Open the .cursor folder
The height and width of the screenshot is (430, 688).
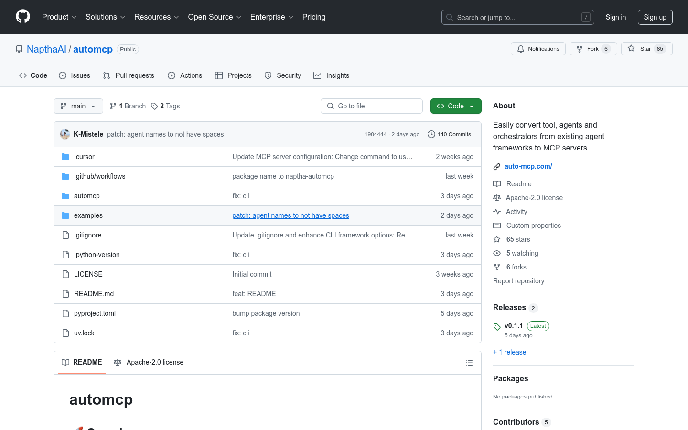tap(84, 157)
